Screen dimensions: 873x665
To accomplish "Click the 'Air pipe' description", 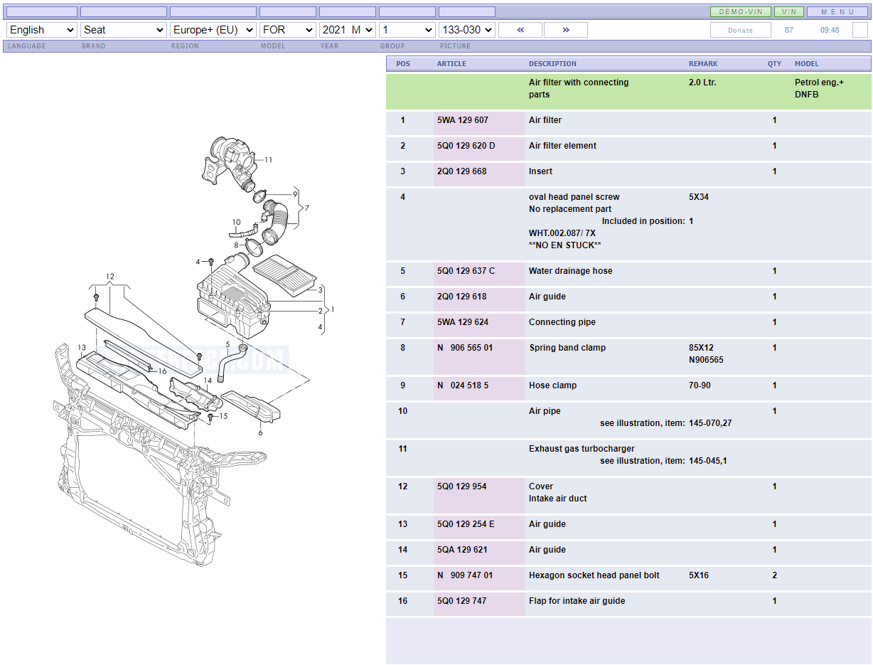I will tap(545, 411).
